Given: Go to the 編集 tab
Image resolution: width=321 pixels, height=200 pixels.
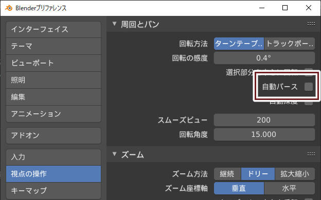Looking at the screenshot, I should pos(53,97).
